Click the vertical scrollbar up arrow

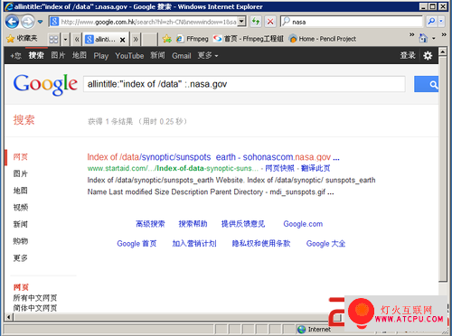coord(443,51)
